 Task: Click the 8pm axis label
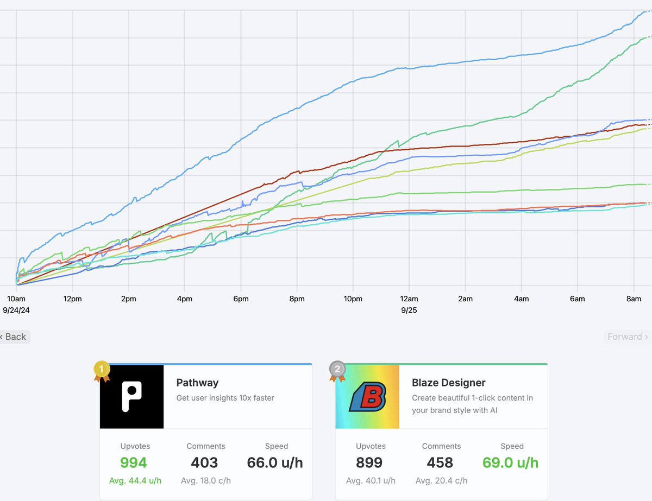pos(297,299)
